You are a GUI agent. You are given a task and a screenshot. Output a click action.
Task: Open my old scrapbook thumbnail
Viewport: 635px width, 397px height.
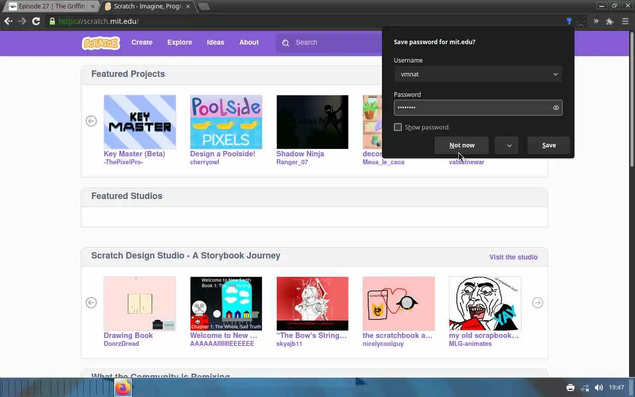point(485,304)
